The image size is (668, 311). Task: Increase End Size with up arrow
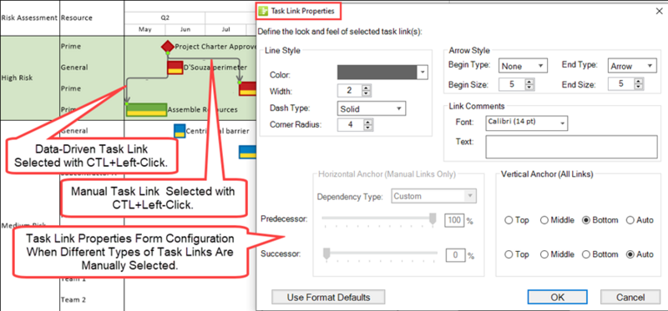(x=638, y=82)
